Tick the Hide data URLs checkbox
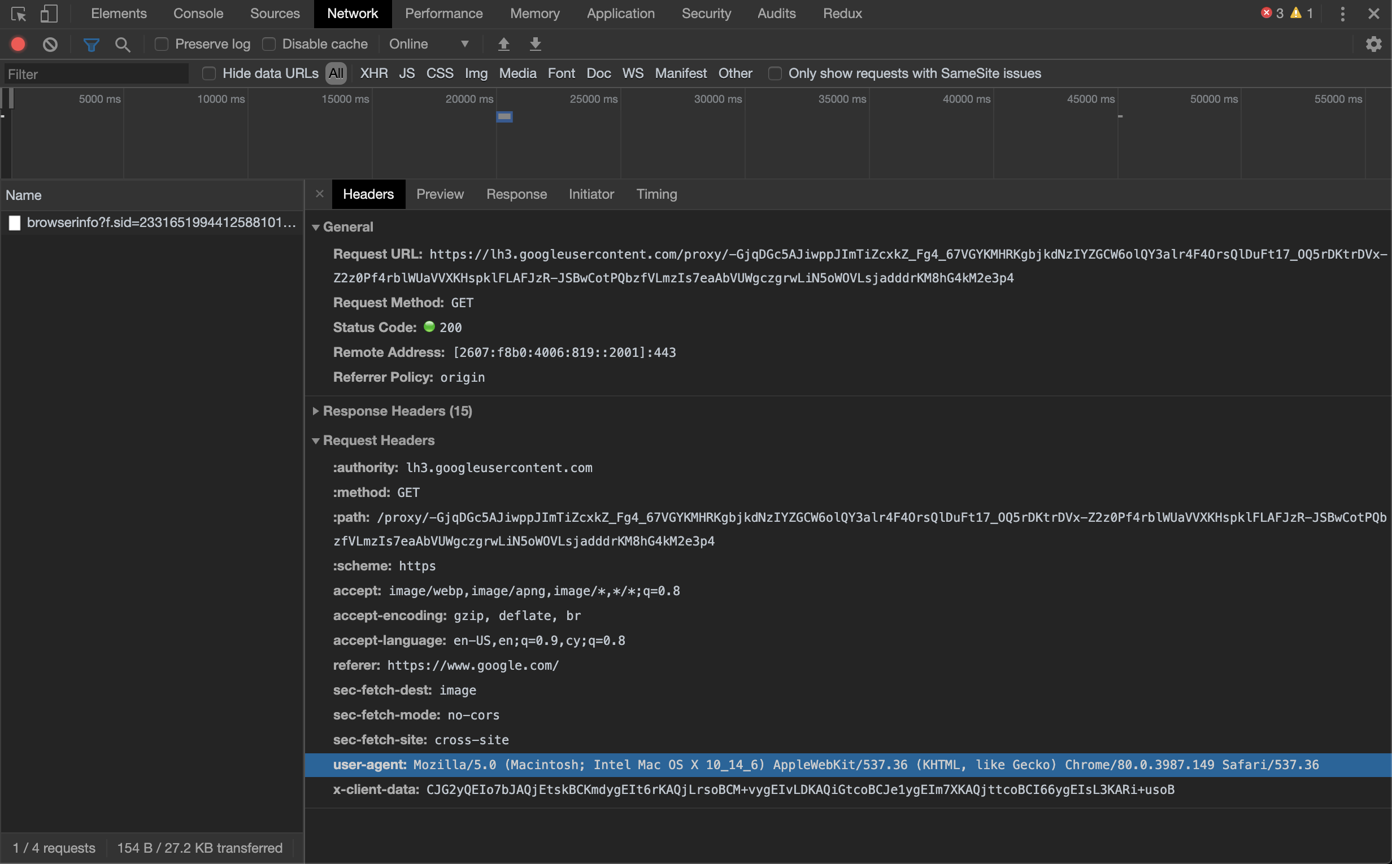This screenshot has width=1392, height=864. pos(208,73)
